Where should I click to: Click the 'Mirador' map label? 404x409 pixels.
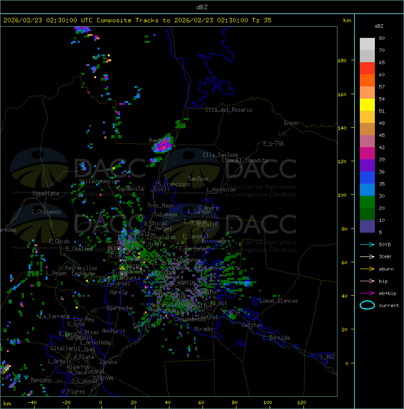(x=204, y=329)
